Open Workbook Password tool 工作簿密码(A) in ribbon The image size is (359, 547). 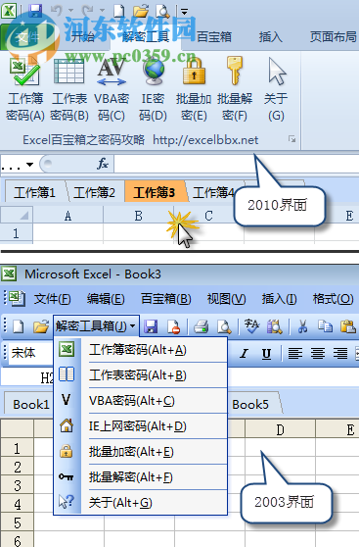tap(25, 90)
